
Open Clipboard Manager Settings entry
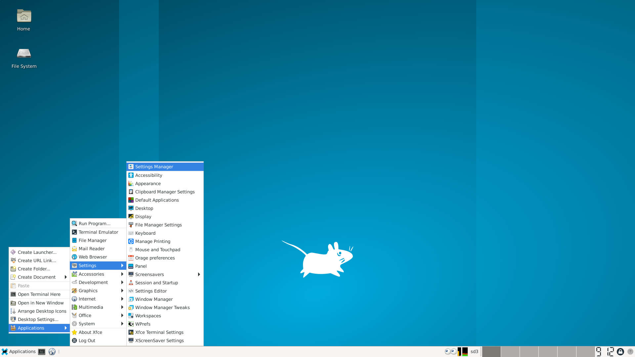click(x=165, y=192)
